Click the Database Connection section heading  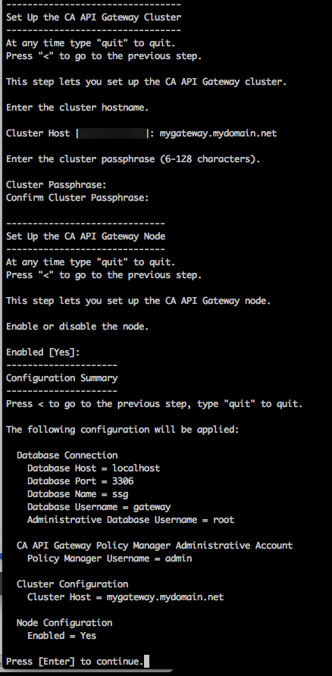coord(67,455)
